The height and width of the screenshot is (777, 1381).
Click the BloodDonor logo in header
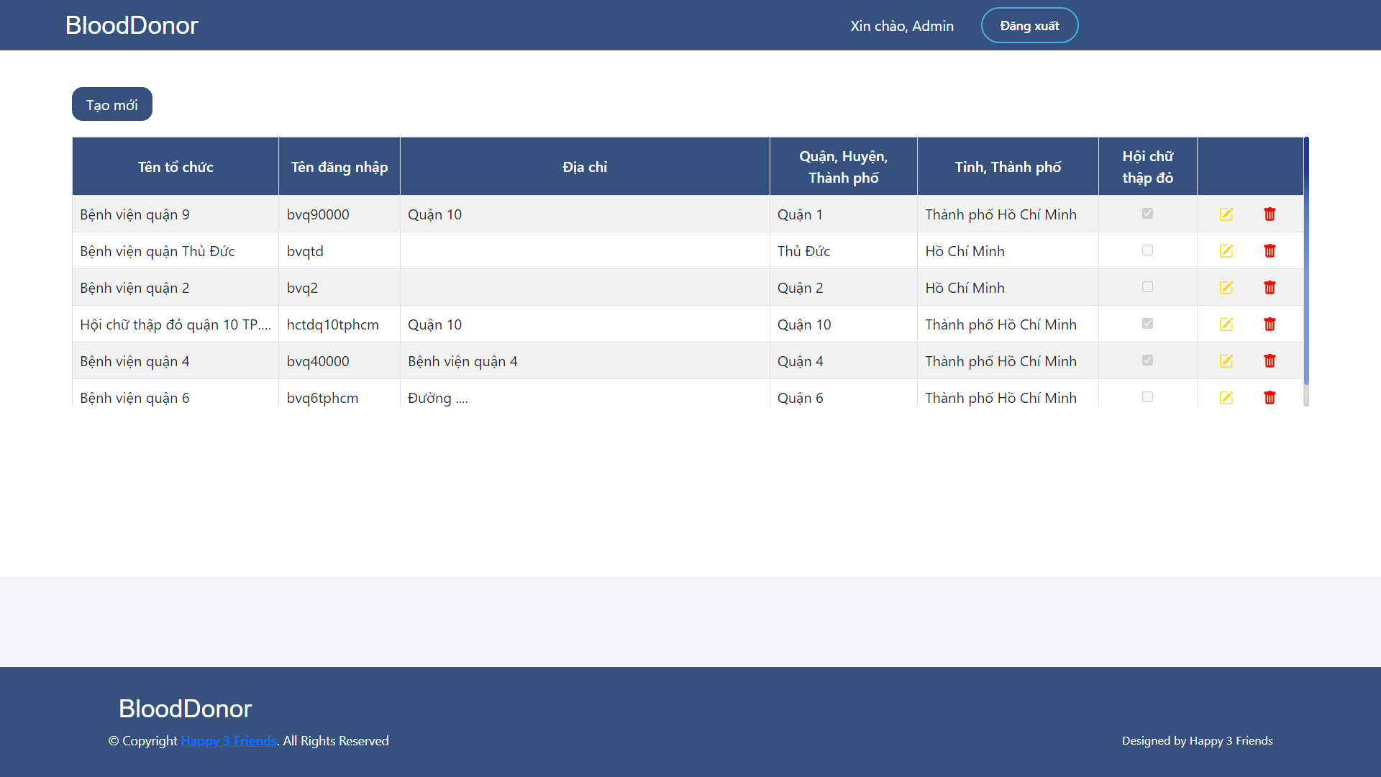pyautogui.click(x=132, y=25)
